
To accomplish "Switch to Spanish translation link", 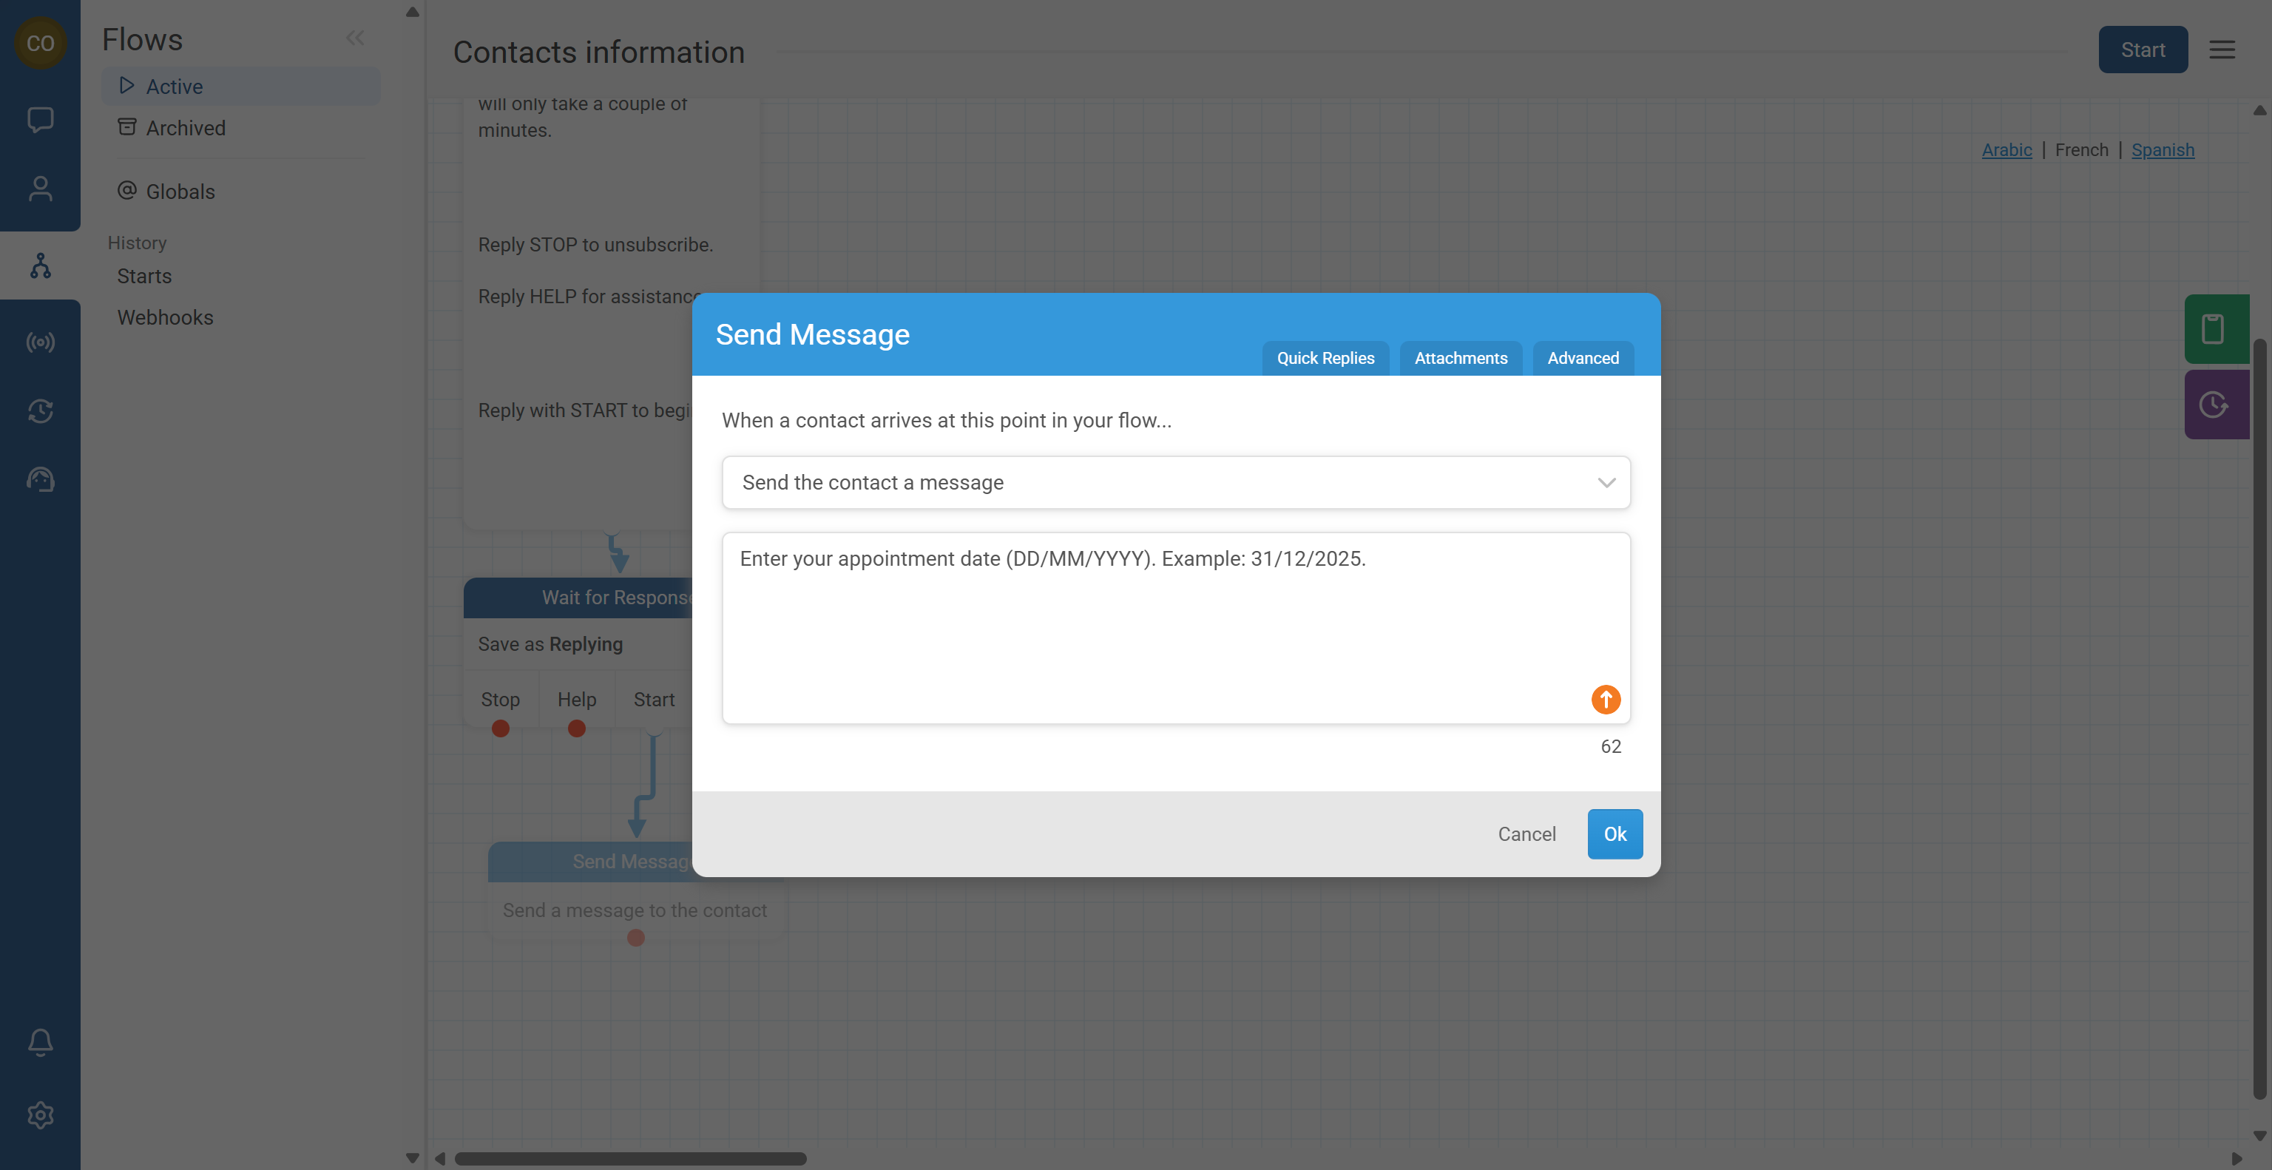I will click(2162, 150).
